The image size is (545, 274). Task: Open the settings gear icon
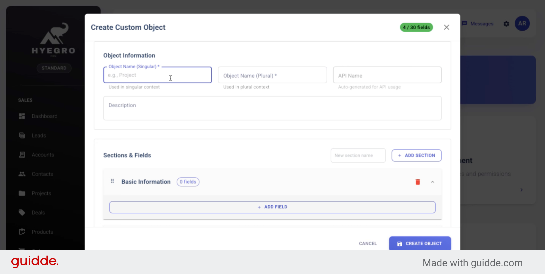click(x=506, y=24)
